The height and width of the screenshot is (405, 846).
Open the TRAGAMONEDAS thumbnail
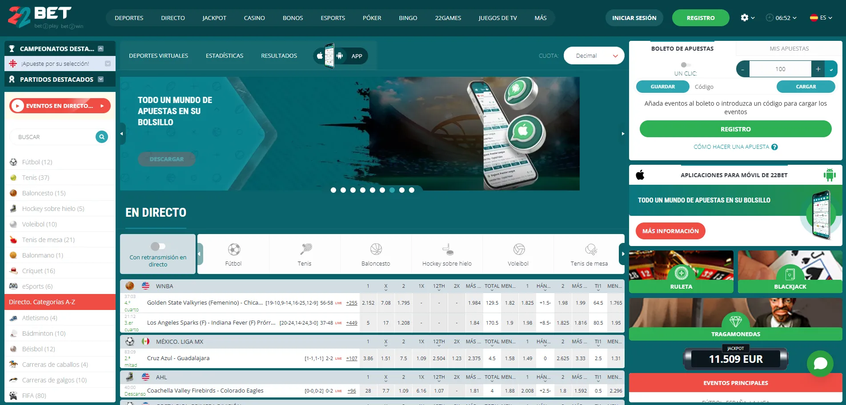point(736,319)
